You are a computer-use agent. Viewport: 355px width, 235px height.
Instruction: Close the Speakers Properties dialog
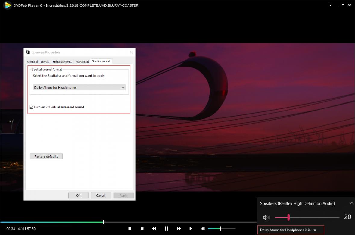tap(131, 52)
